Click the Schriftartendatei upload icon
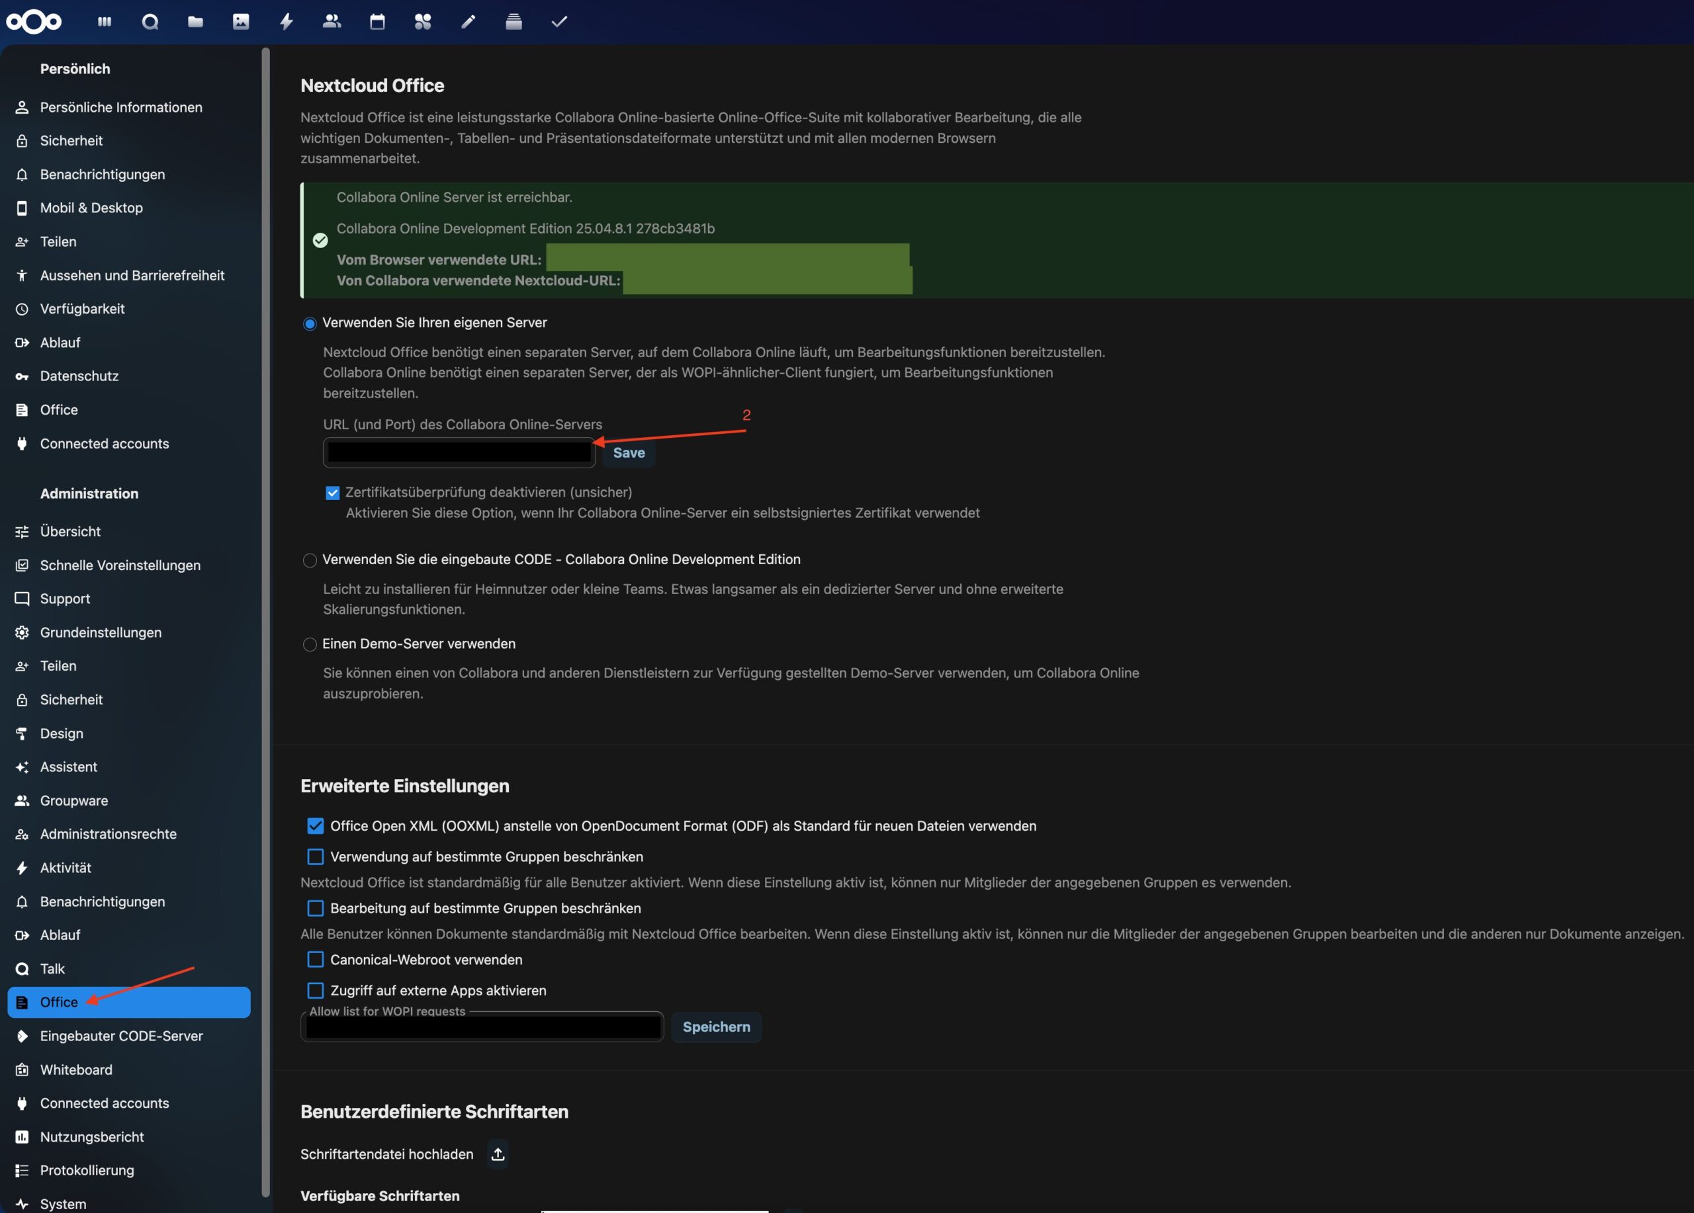 tap(498, 1154)
